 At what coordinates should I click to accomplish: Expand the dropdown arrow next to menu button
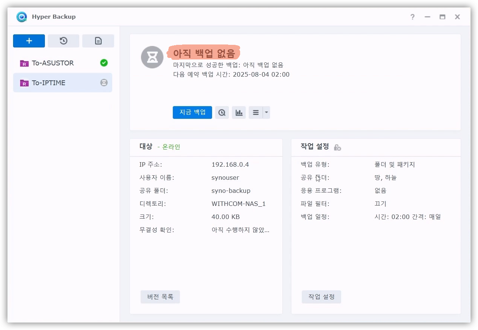point(266,112)
